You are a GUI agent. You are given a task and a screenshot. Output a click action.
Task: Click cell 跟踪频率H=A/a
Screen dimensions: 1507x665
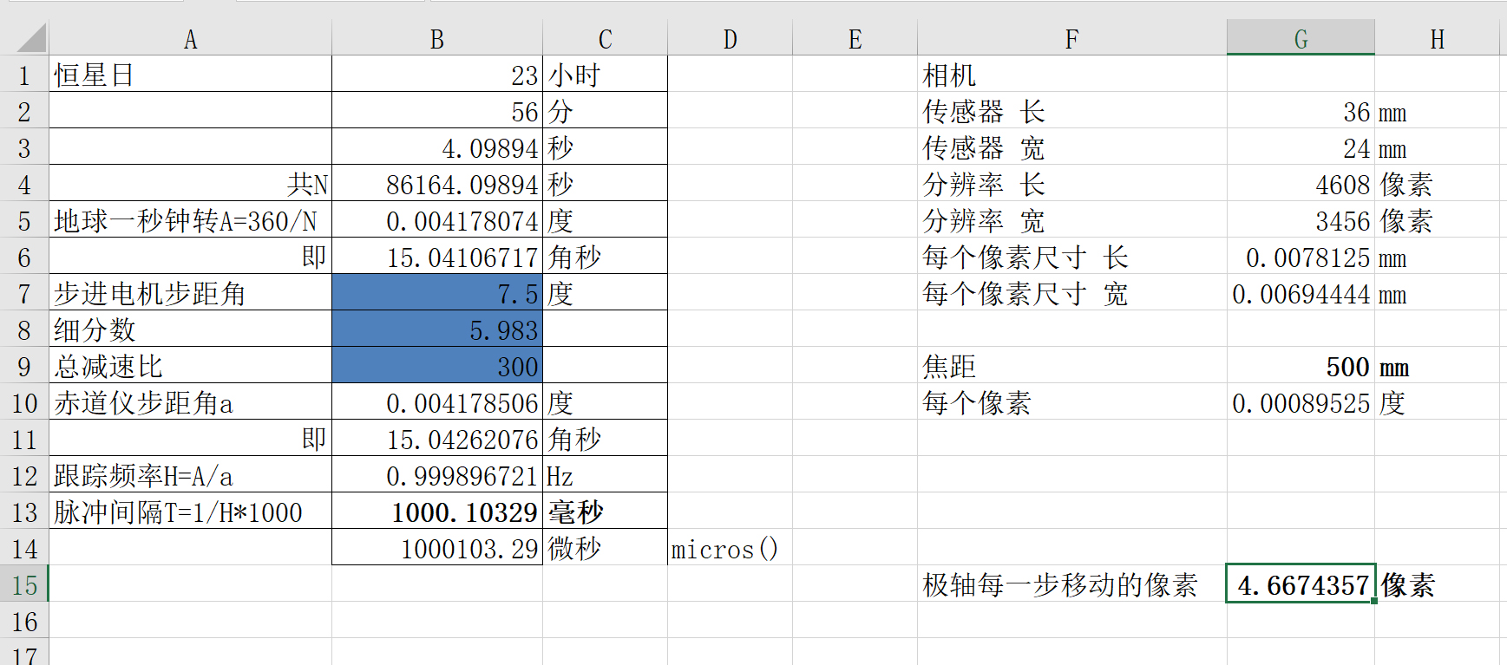pos(191,475)
